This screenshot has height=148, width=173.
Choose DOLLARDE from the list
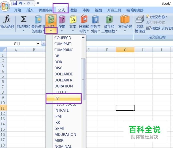[63, 74]
